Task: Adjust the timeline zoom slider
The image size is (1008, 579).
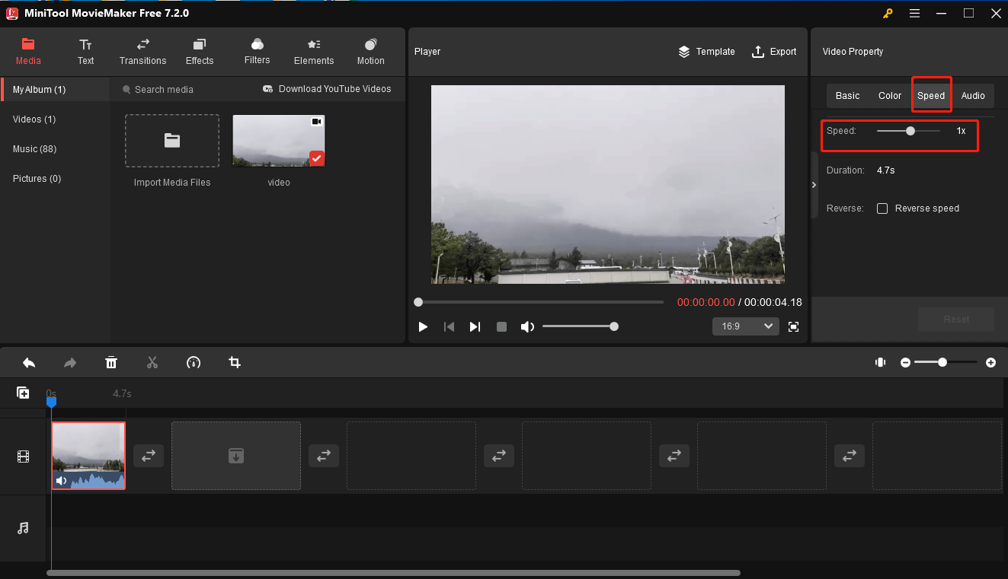Action: [x=947, y=363]
